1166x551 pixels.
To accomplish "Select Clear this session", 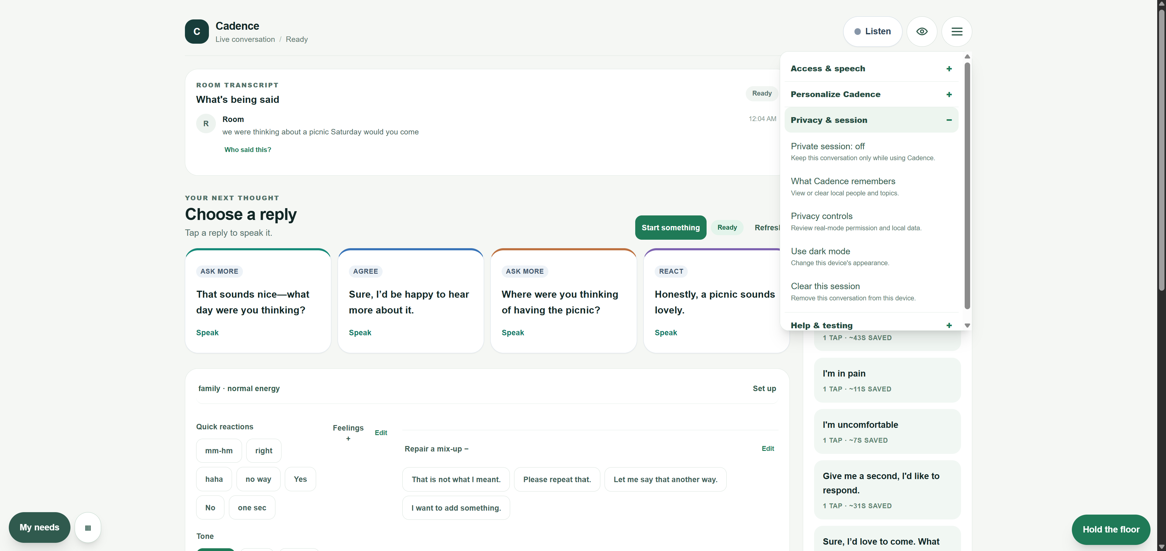I will tap(871, 291).
